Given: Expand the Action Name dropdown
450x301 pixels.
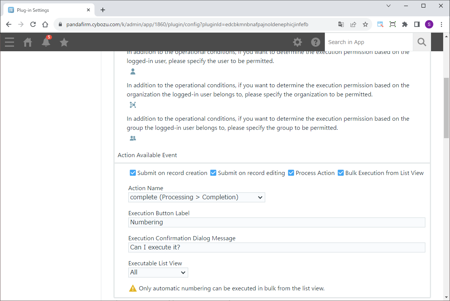Looking at the screenshot, I should (197, 197).
